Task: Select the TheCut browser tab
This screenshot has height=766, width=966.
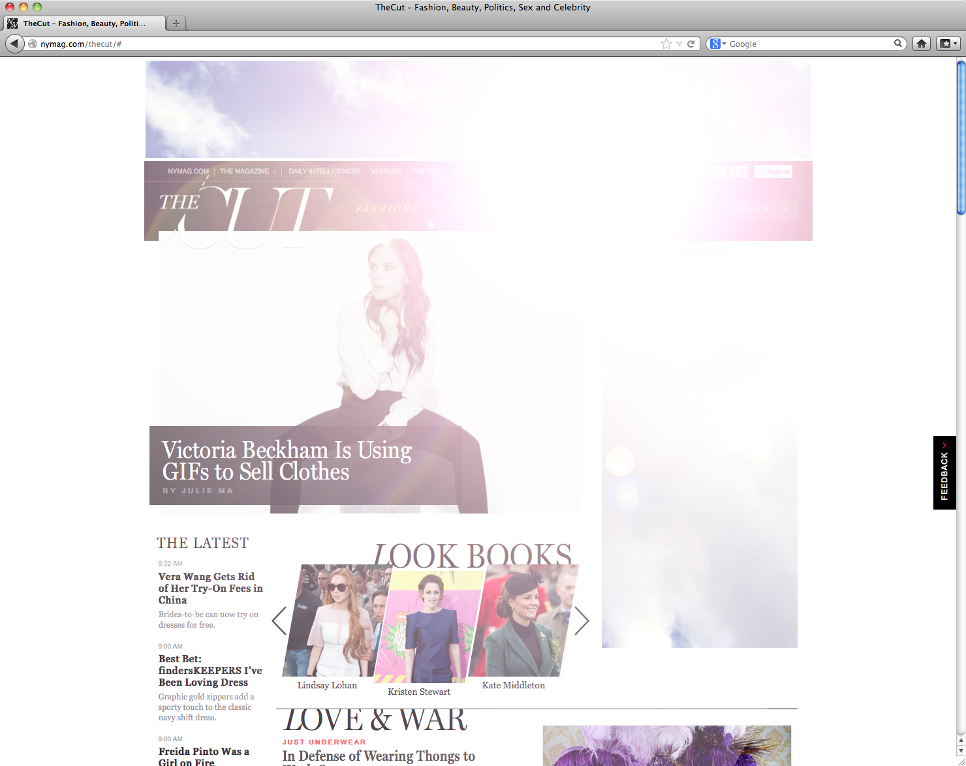Action: click(x=84, y=23)
